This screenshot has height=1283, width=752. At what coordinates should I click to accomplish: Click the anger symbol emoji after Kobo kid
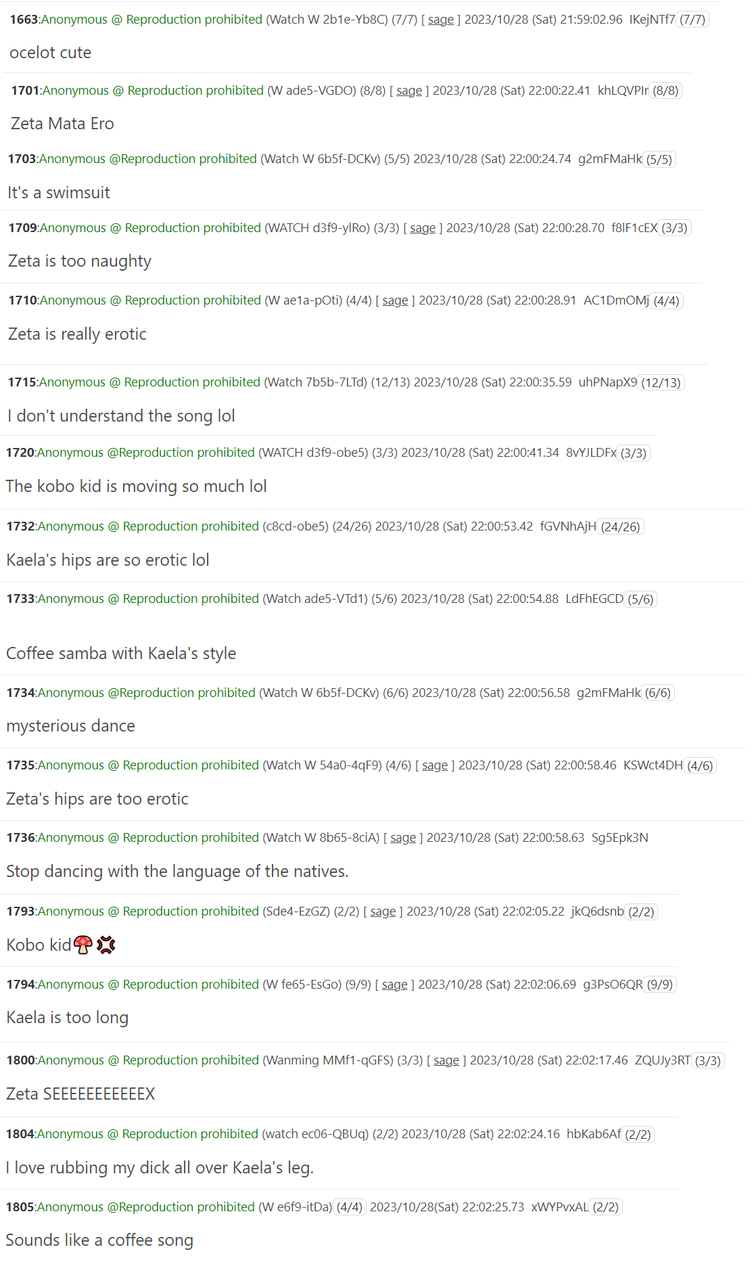pyautogui.click(x=106, y=945)
